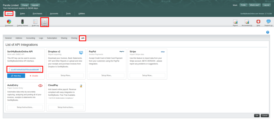Click the 'Dropbox v2' card title
Image resolution: width=274 pixels, height=119 pixels.
click(54, 52)
